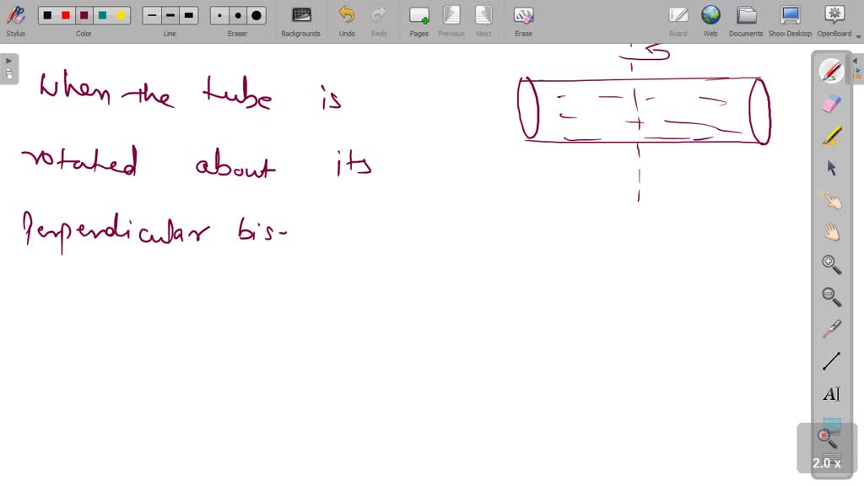Click the 2.0x zoom indicator
The width and height of the screenshot is (864, 486).
[825, 462]
